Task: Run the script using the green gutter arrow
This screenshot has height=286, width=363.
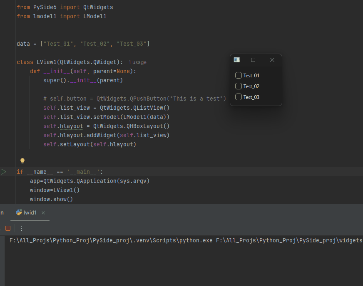Action: pyautogui.click(x=3, y=171)
